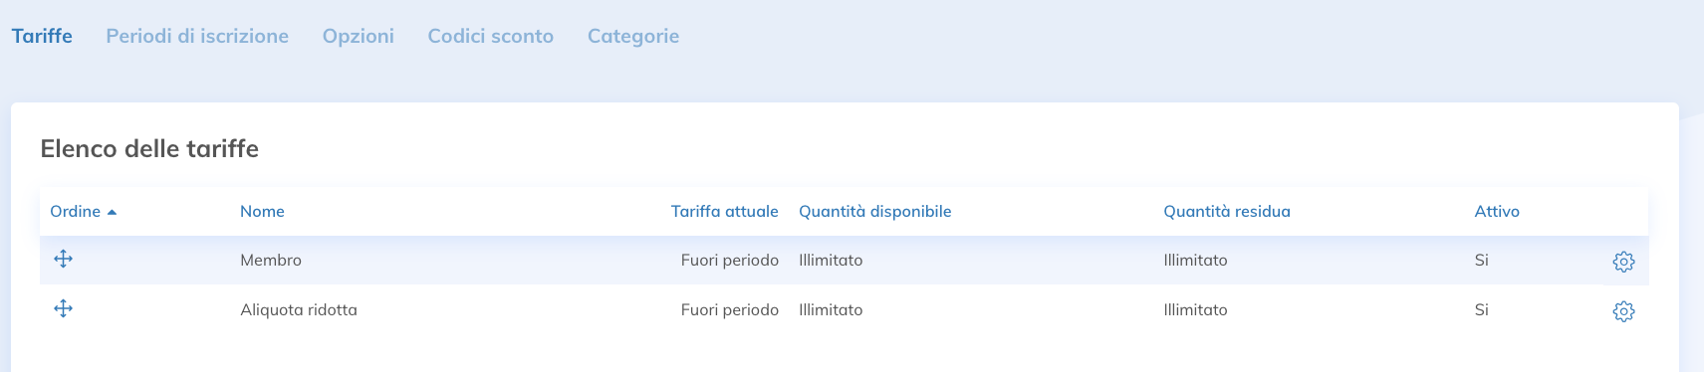
Task: Open the settings gear for Membro tariff
Action: coord(1623,262)
